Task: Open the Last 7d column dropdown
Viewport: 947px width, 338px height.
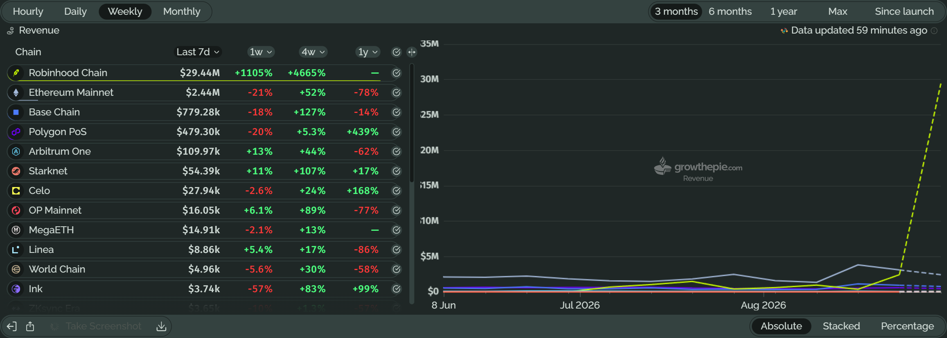Action: coord(198,52)
